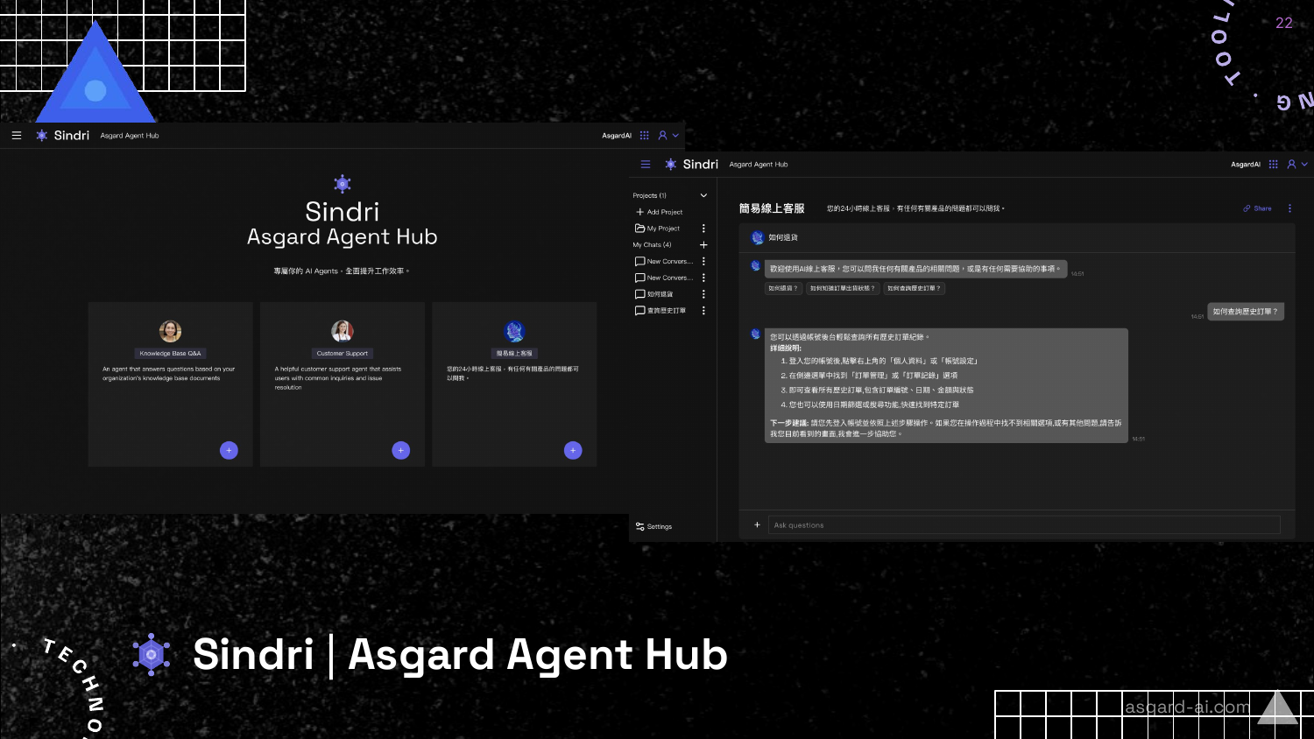Click the AsgardAI label in the chat window
1314x739 pixels.
click(1246, 165)
